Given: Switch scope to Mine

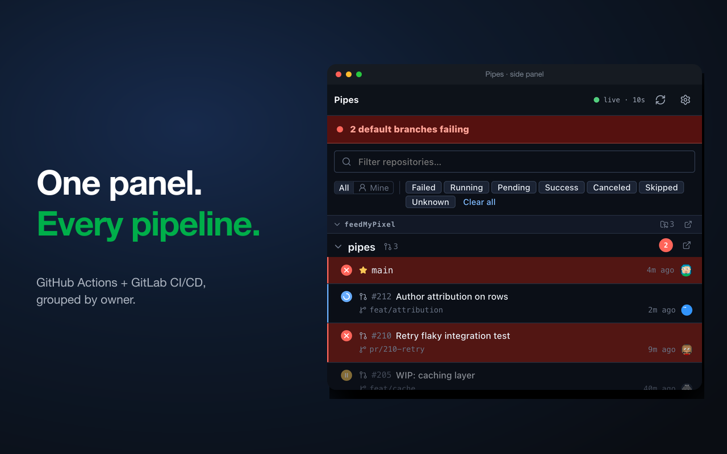Looking at the screenshot, I should coord(374,188).
